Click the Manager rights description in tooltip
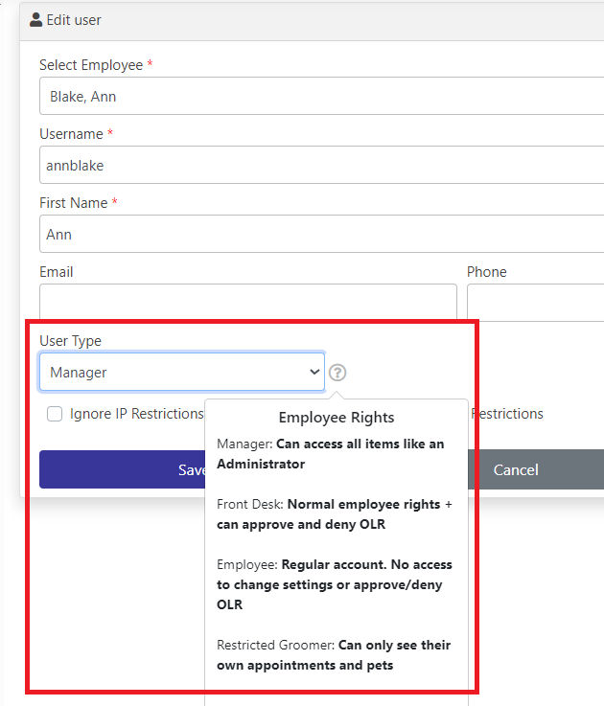 [331, 454]
